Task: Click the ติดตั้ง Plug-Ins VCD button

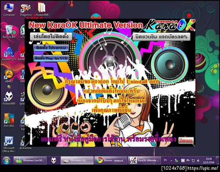Action: point(51,58)
